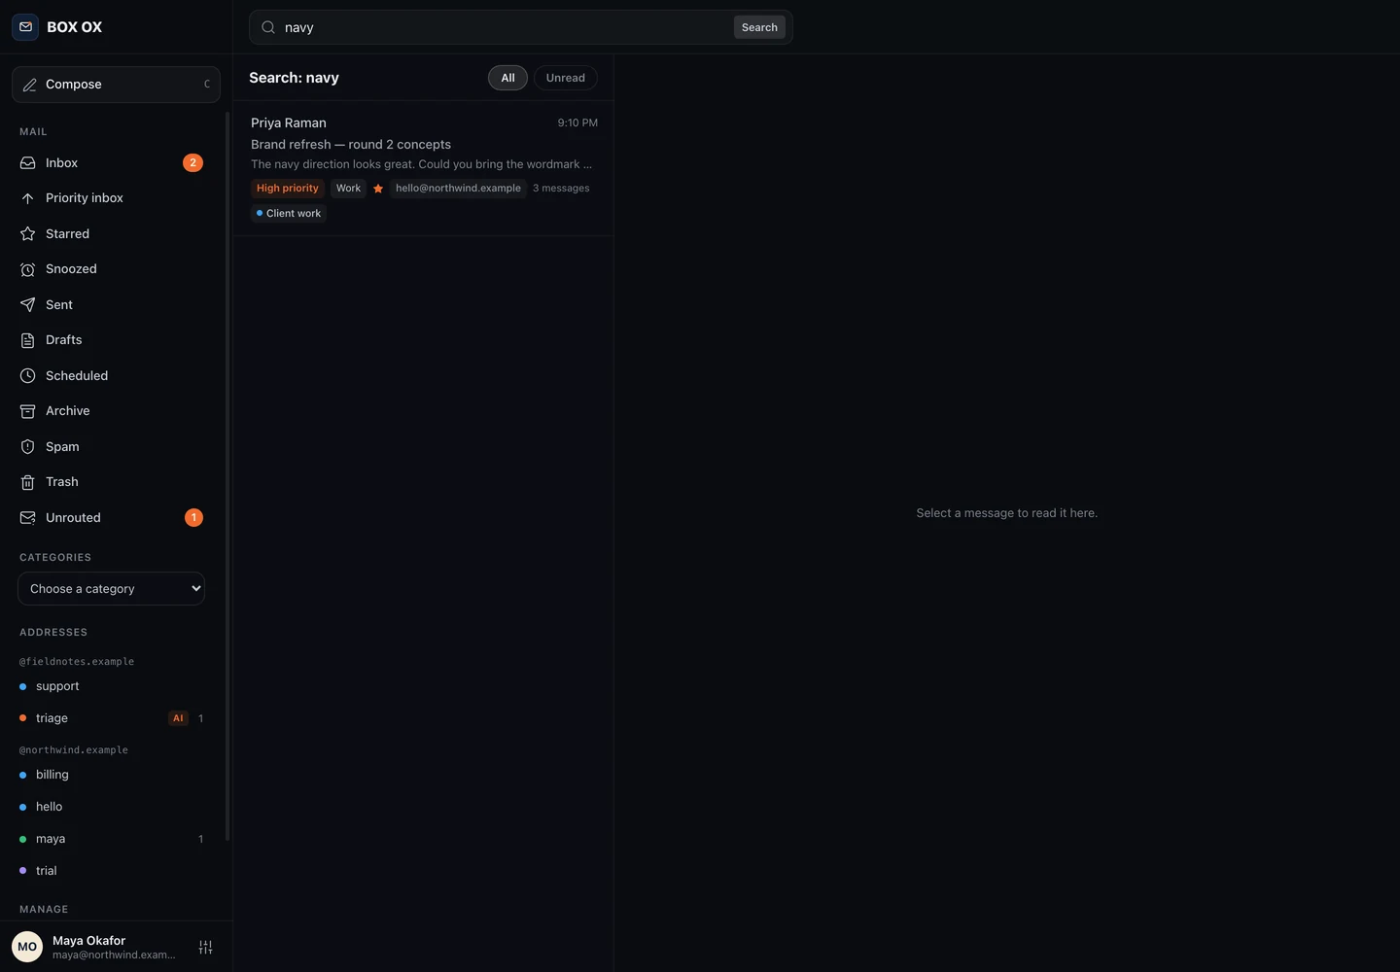This screenshot has width=1400, height=972.
Task: Switch to the Unread filter tab
Action: pos(566,78)
